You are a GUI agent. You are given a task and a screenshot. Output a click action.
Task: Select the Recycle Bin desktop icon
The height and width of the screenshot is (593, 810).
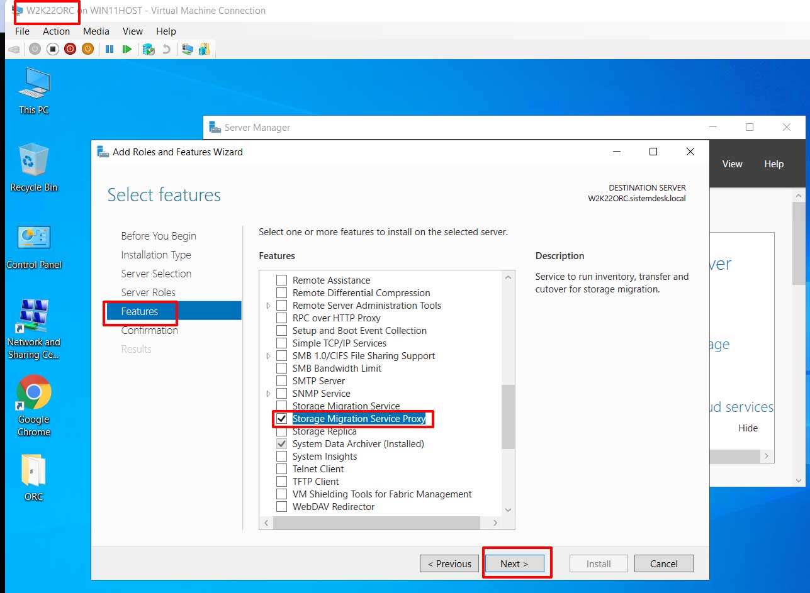coord(34,169)
